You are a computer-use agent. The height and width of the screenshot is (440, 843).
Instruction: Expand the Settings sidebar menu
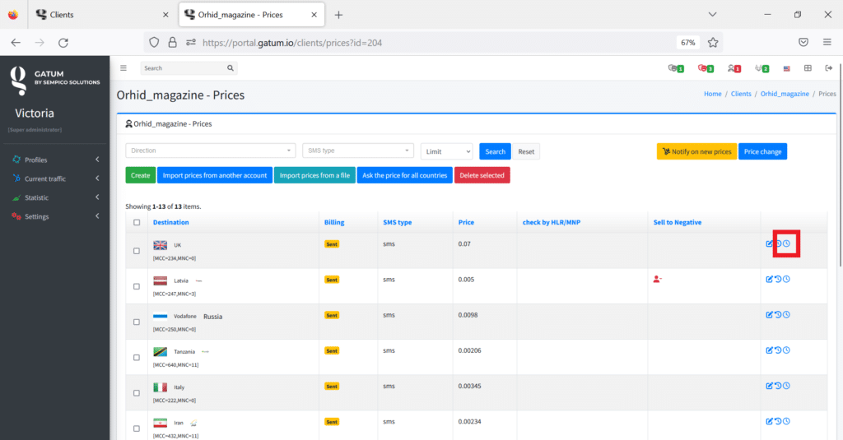[55, 216]
